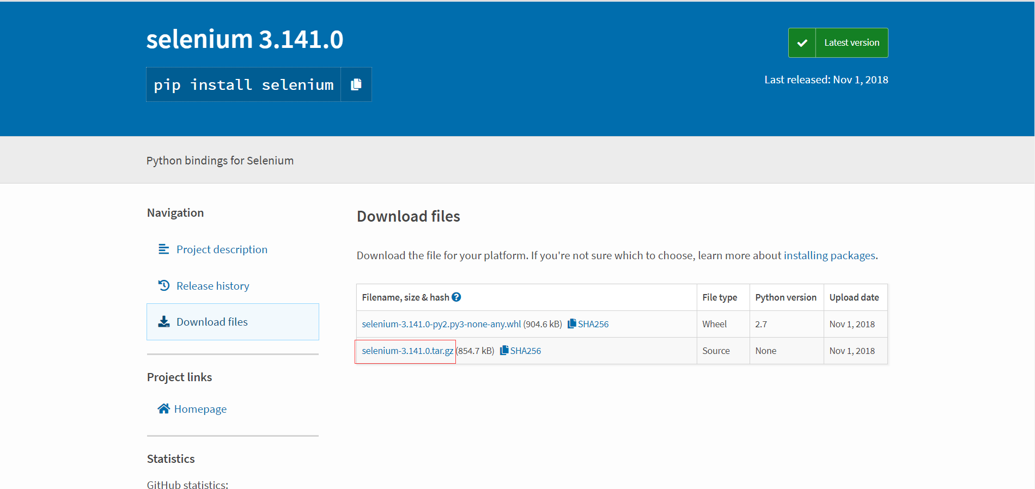1035x489 pixels.
Task: Open the project Homepage link
Action: click(200, 409)
